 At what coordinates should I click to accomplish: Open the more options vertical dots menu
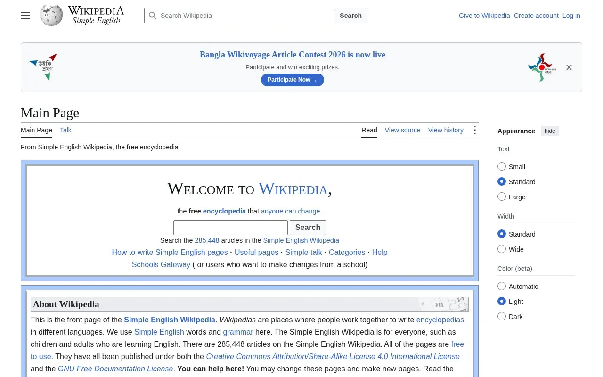click(475, 130)
